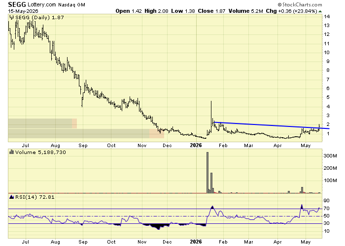Click the green up arrow after the Chg value
Screen dimensions: 345x246
coord(320,11)
